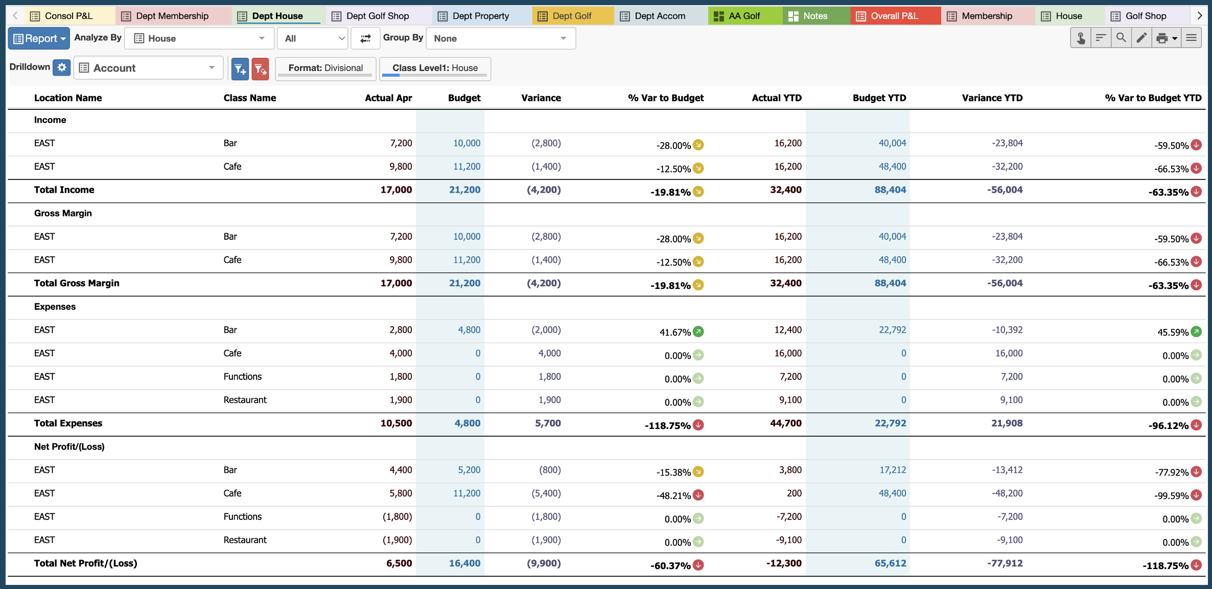Screen dimensions: 1212x589
Task: Click the red indicator beside Total Income -63.35%
Action: pyautogui.click(x=1196, y=192)
